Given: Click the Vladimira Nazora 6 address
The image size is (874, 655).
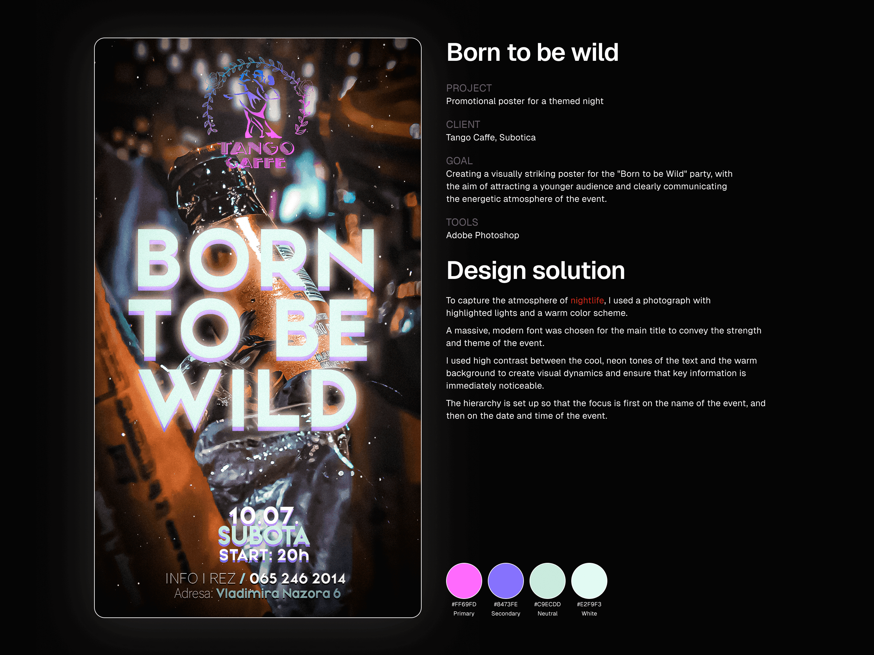Looking at the screenshot, I should pos(279,593).
